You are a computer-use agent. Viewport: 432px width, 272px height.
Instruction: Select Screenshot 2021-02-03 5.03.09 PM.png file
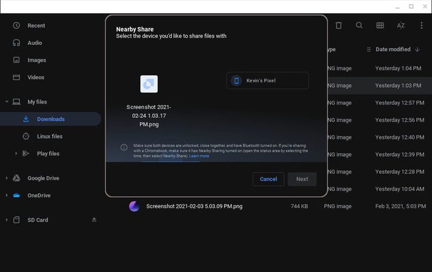pyautogui.click(x=194, y=206)
